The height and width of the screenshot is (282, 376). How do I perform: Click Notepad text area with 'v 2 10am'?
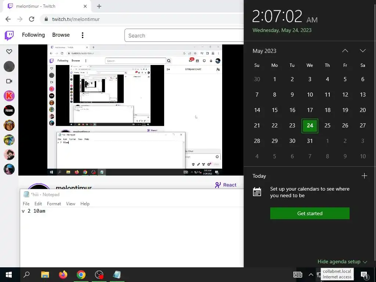click(x=132, y=238)
